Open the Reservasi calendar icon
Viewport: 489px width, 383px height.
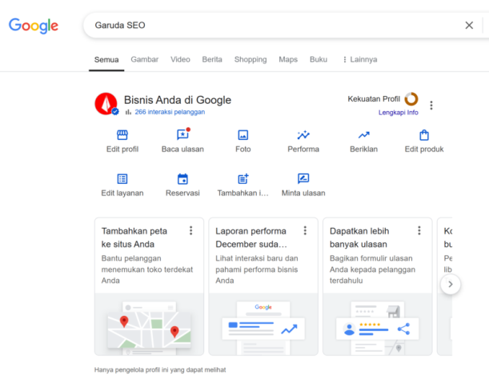click(182, 179)
